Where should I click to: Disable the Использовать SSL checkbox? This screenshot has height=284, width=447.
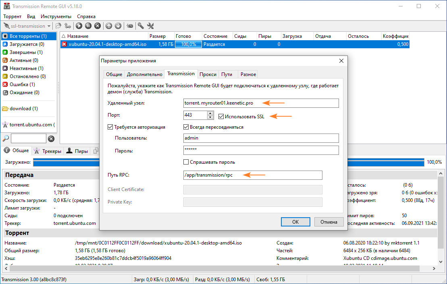click(x=221, y=117)
